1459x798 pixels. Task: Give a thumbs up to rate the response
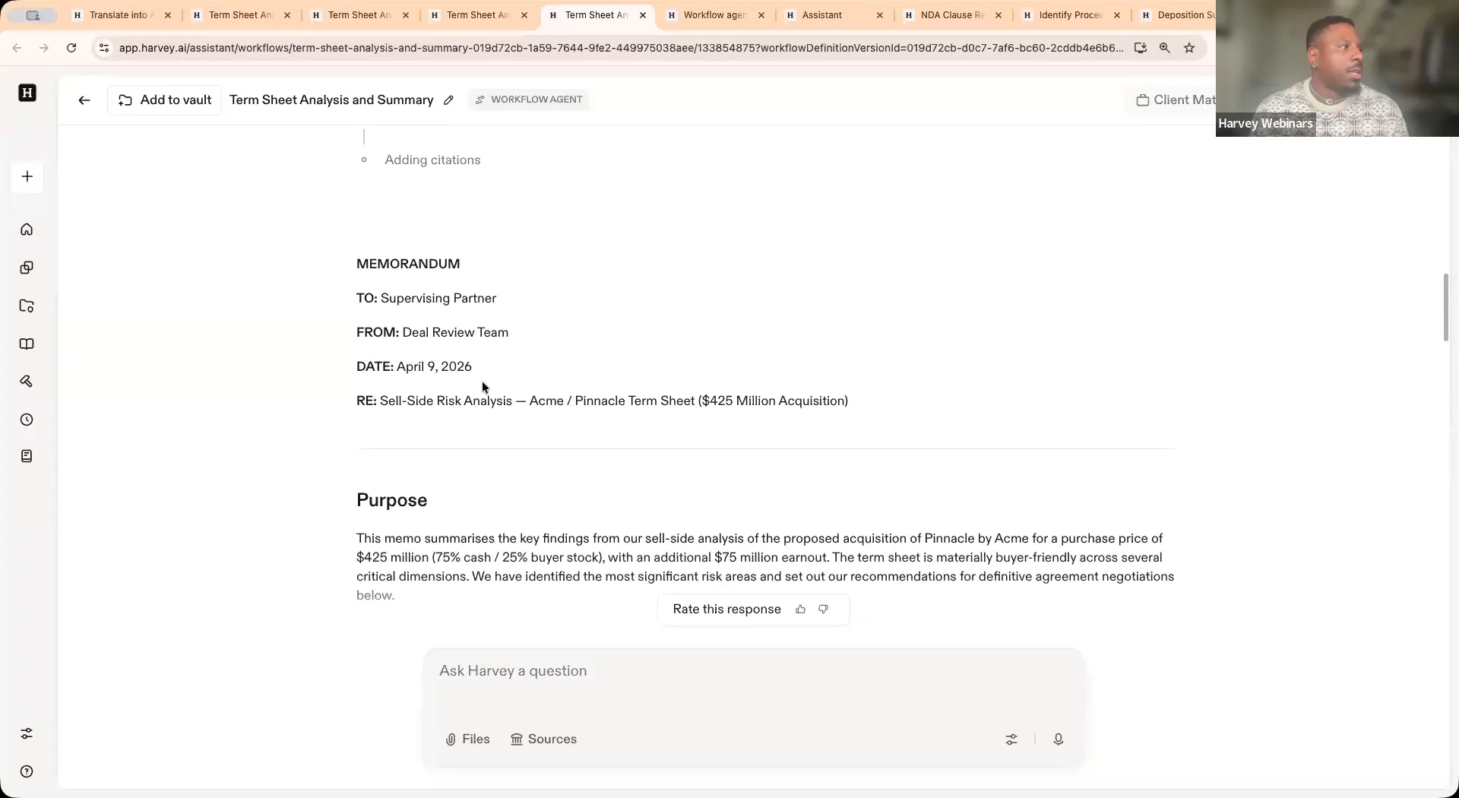click(800, 609)
